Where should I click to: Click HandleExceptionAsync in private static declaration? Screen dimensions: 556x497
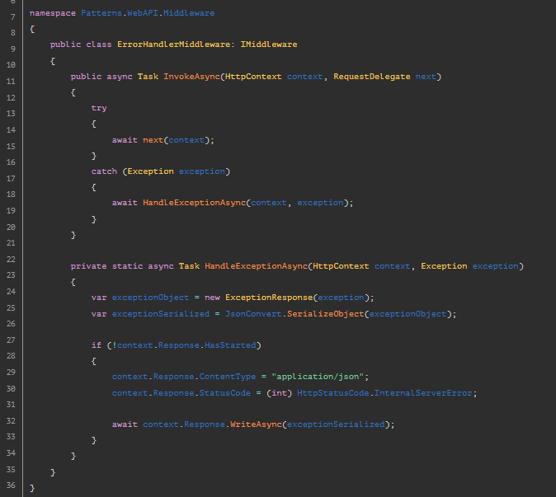coord(256,266)
